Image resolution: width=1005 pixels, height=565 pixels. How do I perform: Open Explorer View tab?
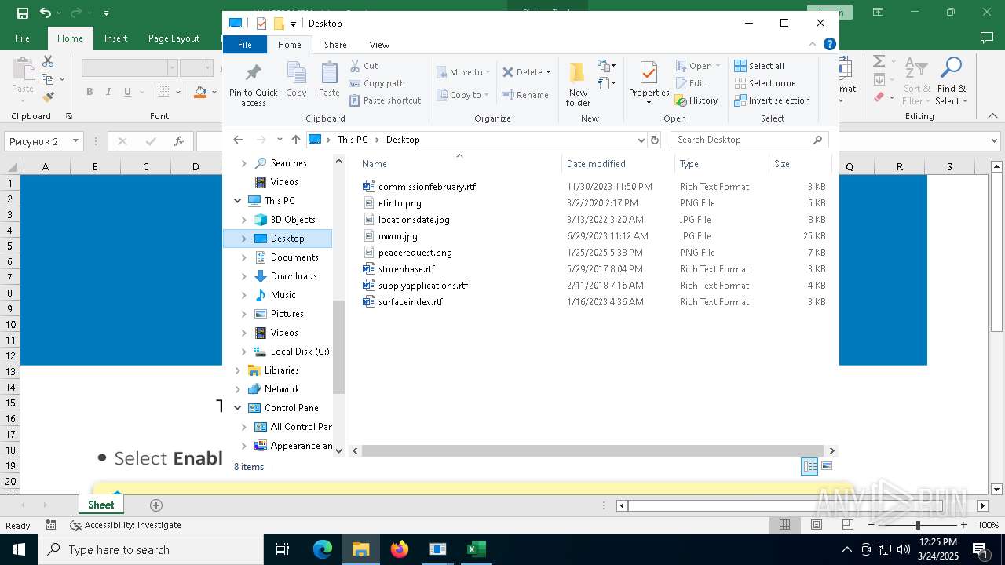[x=379, y=45]
